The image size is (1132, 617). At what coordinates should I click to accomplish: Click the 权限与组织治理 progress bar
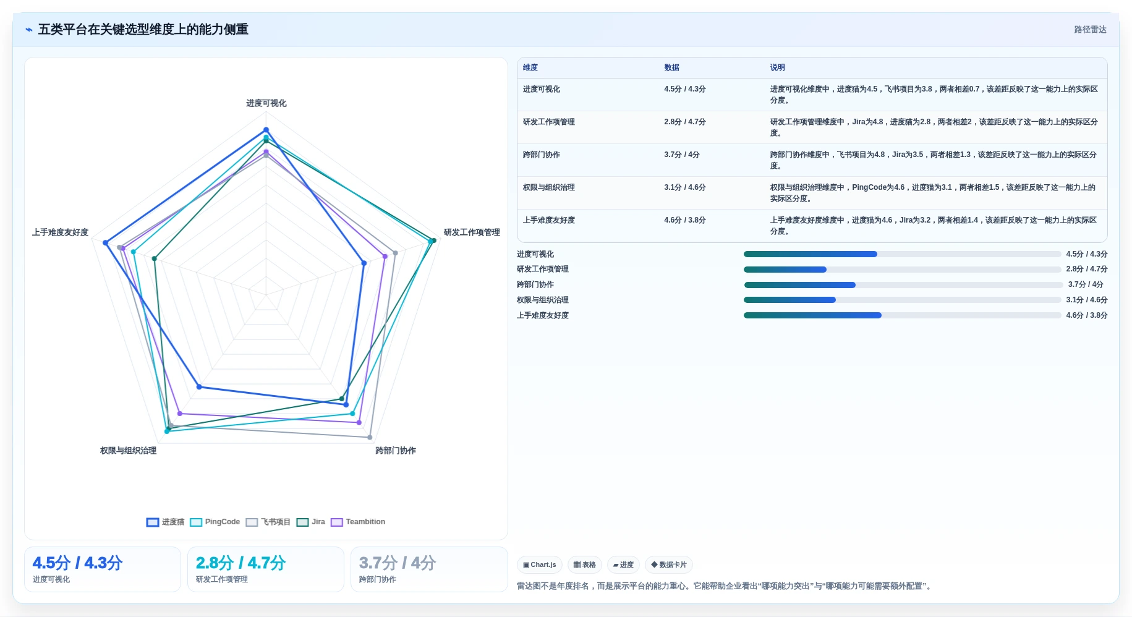(902, 300)
